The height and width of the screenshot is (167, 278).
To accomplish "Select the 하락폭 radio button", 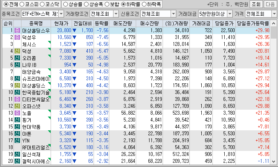I will pos(144,4).
